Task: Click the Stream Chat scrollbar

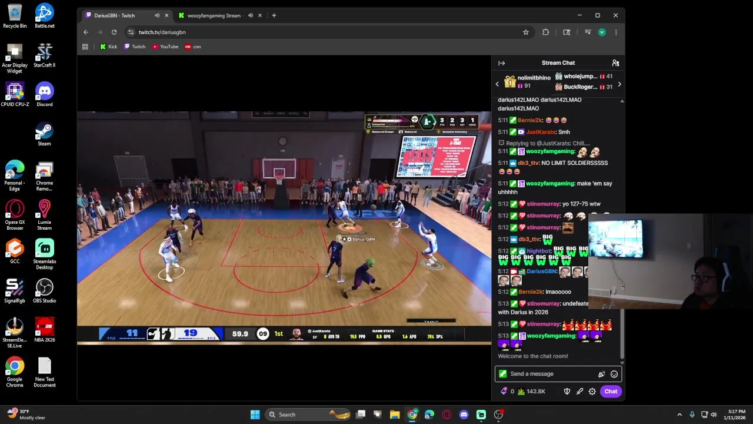Action: click(622, 228)
